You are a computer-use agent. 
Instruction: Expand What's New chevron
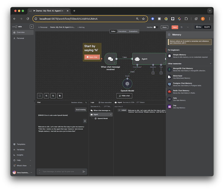click(30, 166)
